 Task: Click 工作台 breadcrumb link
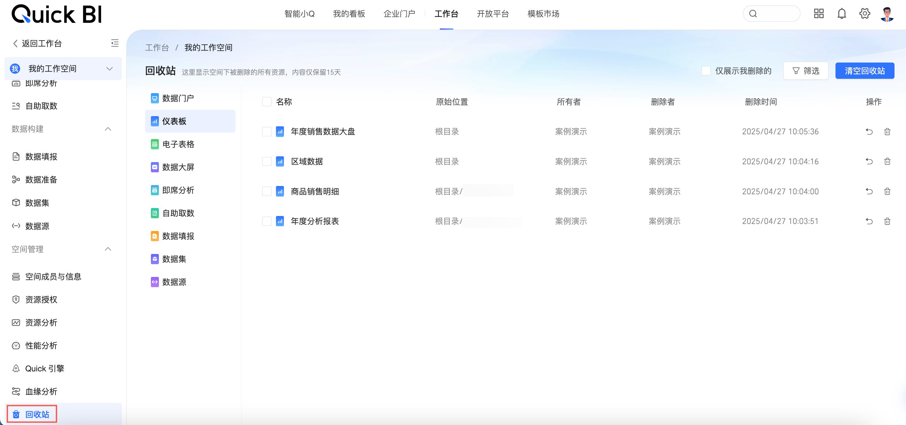click(x=157, y=48)
